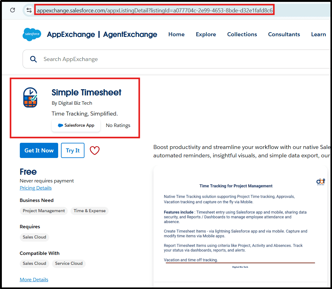Click the Try It button

coord(73,151)
